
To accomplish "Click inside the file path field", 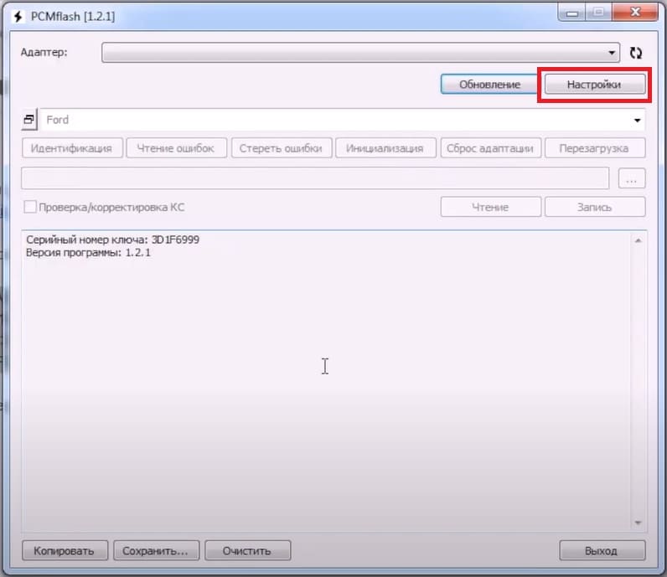I will pyautogui.click(x=315, y=178).
